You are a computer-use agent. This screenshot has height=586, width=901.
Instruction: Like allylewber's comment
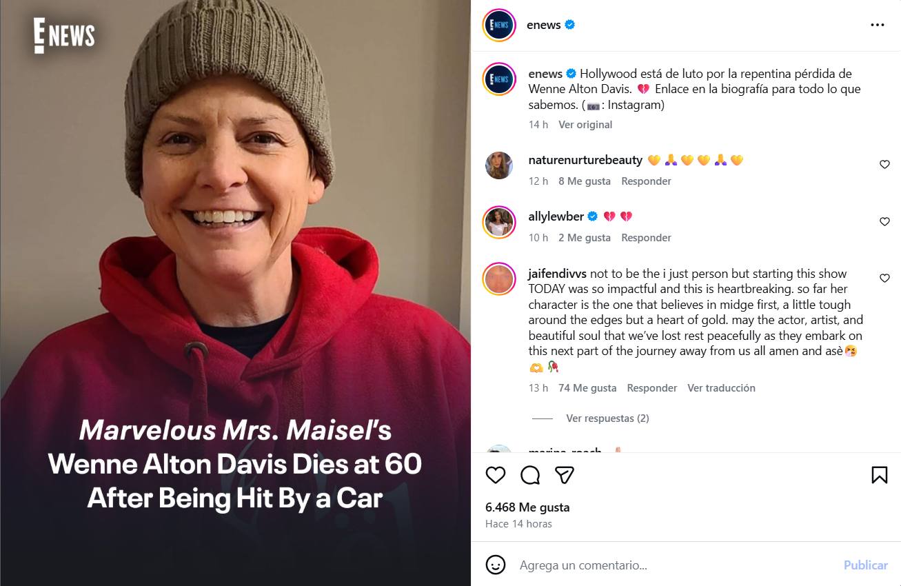tap(884, 221)
